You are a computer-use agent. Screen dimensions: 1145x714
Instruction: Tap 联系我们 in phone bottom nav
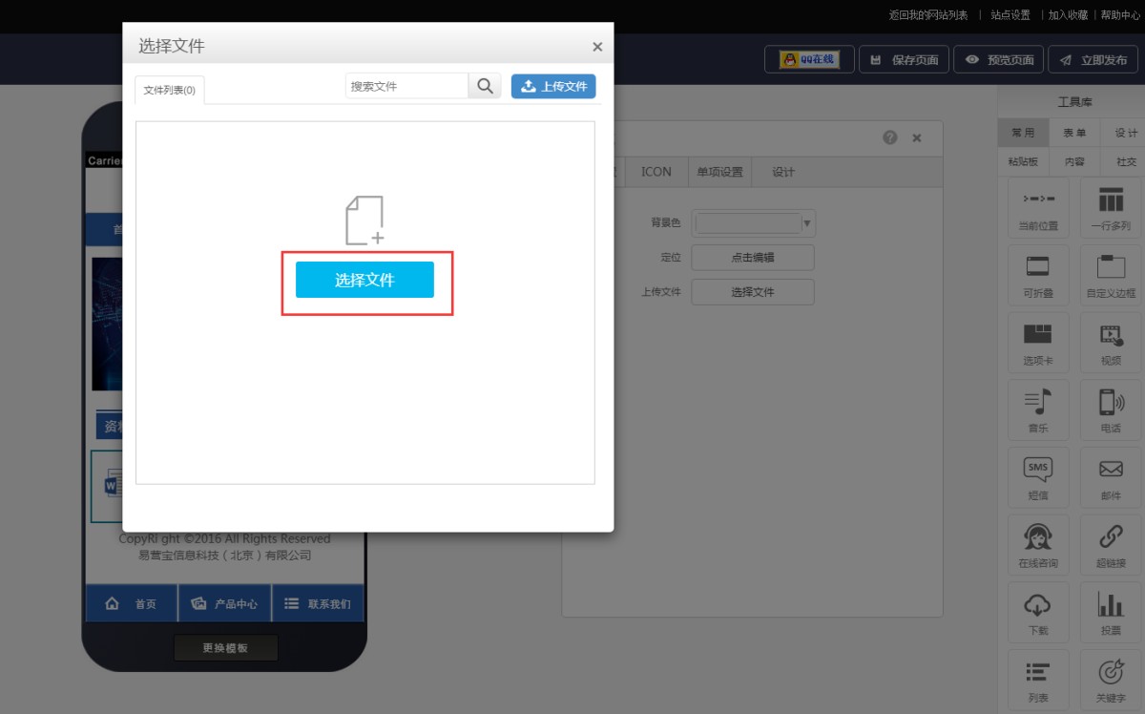point(318,604)
